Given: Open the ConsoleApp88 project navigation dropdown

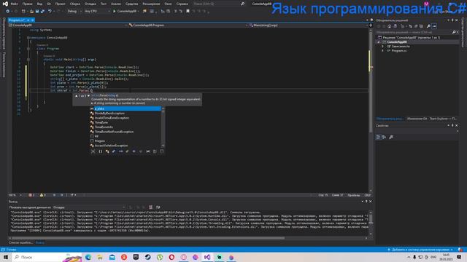Looking at the screenshot, I should (68, 25).
